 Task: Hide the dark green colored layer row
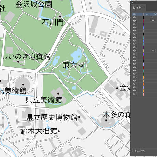coord(134,74)
